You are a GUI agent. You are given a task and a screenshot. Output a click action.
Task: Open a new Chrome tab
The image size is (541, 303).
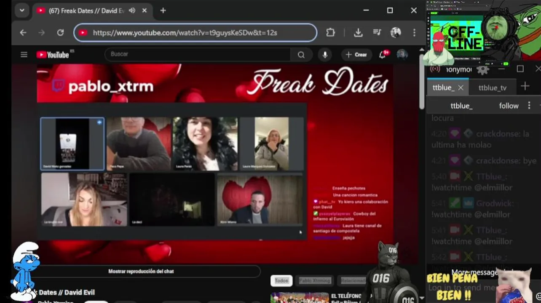click(x=163, y=11)
